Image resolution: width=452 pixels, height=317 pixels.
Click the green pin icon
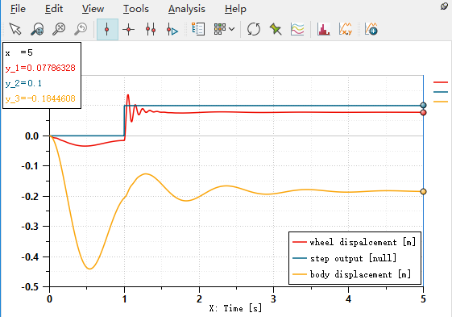coord(276,29)
